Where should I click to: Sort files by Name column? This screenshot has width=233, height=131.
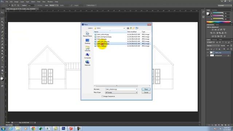[110, 32]
